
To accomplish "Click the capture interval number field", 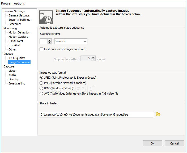I will pyautogui.click(x=44, y=41).
